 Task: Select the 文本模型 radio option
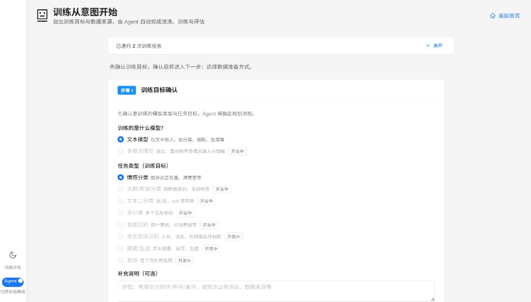120,139
